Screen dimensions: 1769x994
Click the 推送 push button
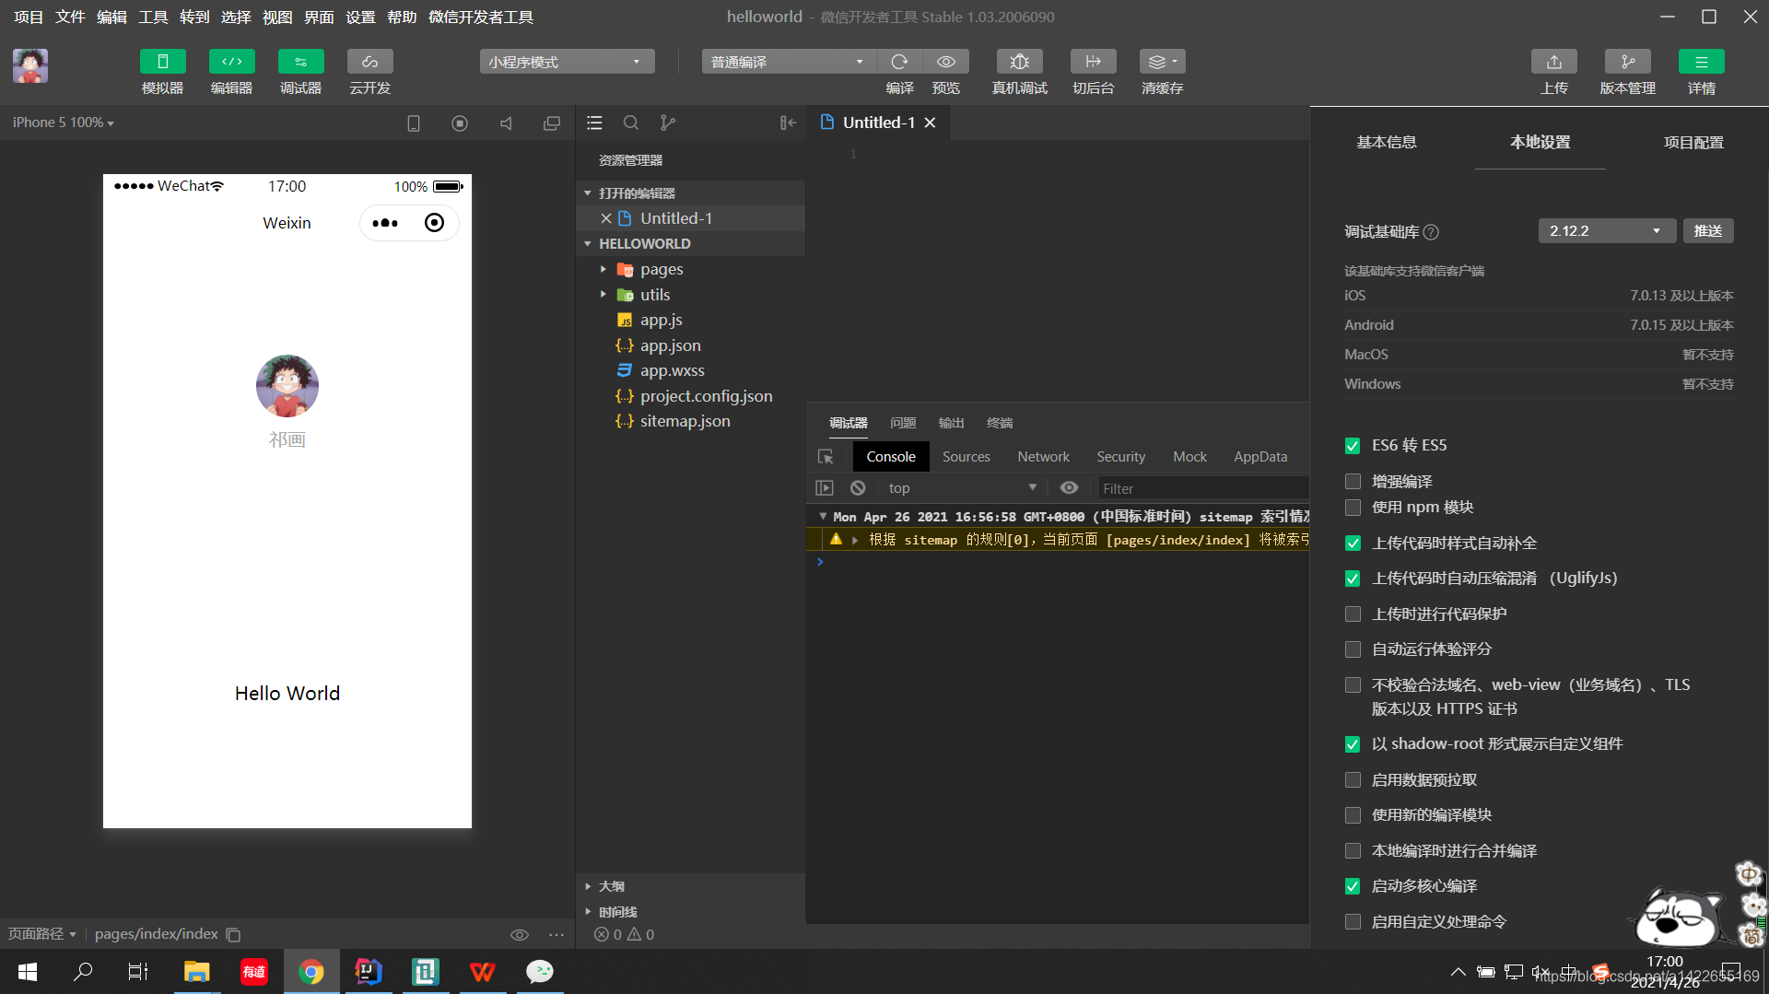pos(1708,231)
